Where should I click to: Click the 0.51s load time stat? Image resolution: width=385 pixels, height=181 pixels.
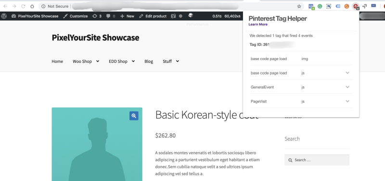click(217, 16)
